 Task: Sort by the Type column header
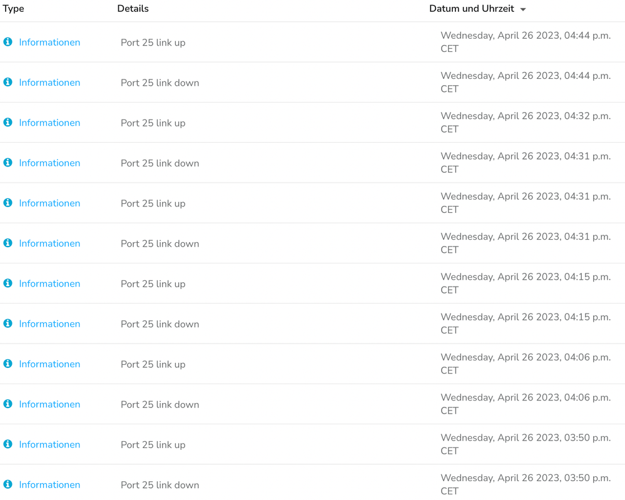point(14,8)
